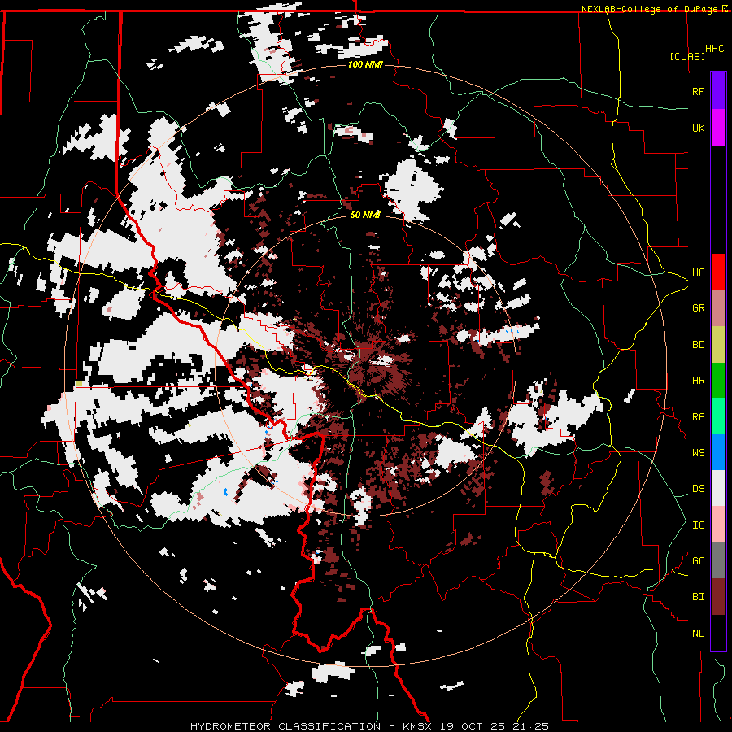This screenshot has width=732, height=732.
Task: Click the GC legend label
Action: [x=698, y=561]
